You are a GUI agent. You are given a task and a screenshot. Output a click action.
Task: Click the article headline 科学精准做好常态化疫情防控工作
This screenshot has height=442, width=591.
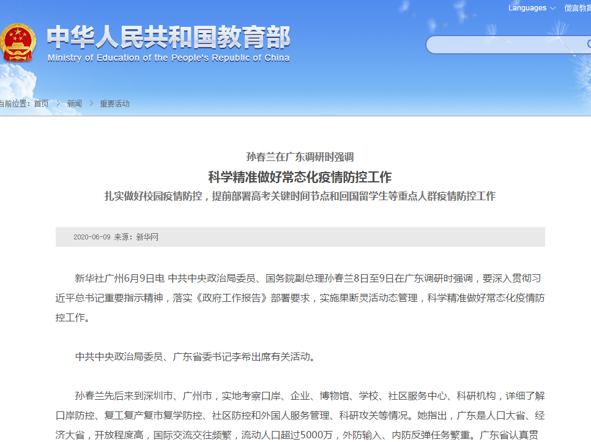point(300,177)
